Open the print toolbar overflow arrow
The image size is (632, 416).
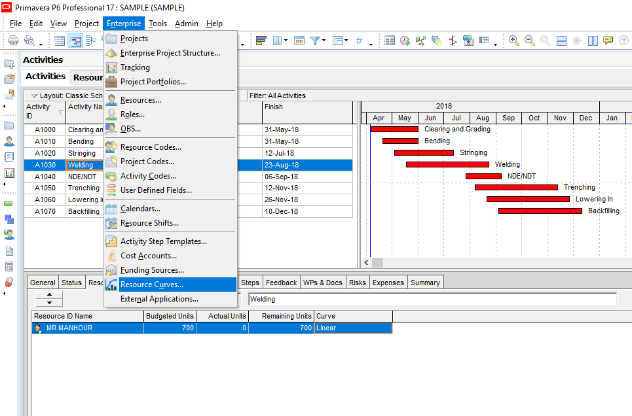[41, 44]
